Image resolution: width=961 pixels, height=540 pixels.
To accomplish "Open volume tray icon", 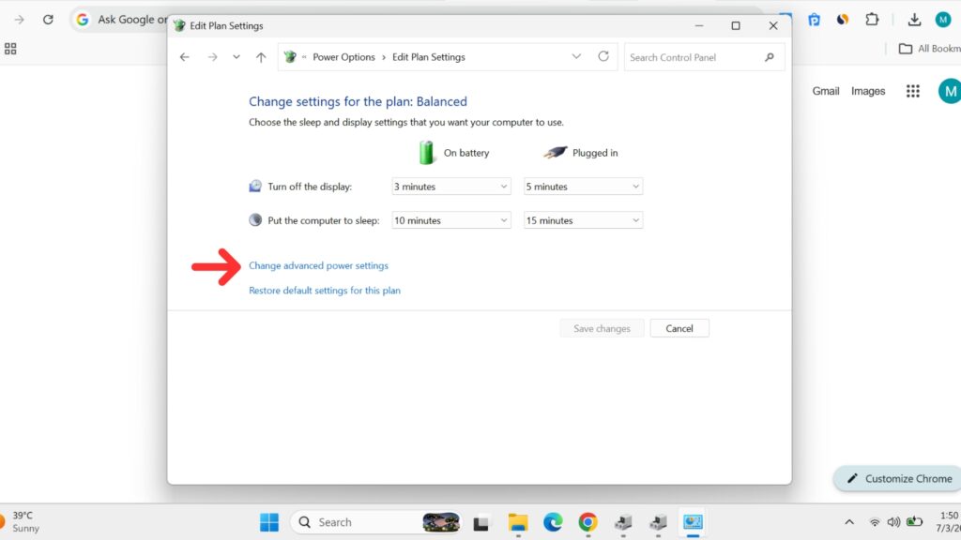I will pos(893,522).
